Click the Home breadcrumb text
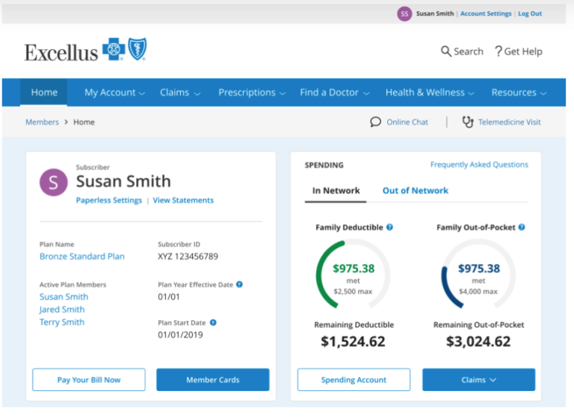The image size is (574, 420). [84, 122]
